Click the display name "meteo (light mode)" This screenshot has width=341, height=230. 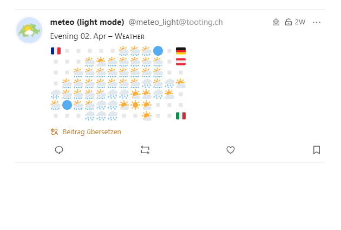(x=87, y=22)
